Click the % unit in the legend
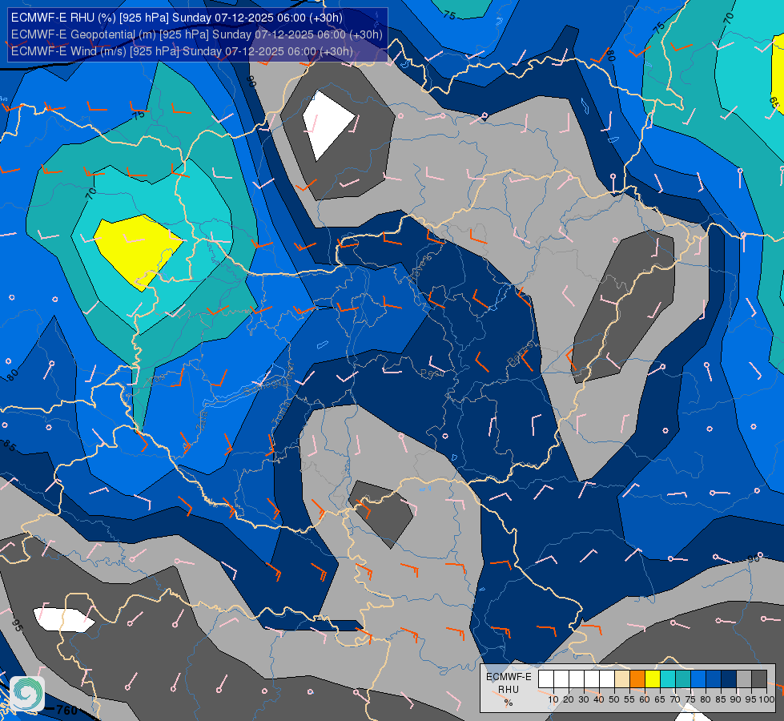Screen dimensions: 784x721 509,703
